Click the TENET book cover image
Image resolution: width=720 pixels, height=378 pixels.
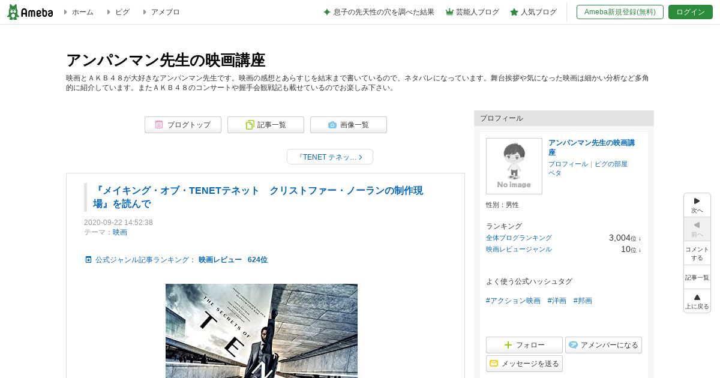[262, 331]
